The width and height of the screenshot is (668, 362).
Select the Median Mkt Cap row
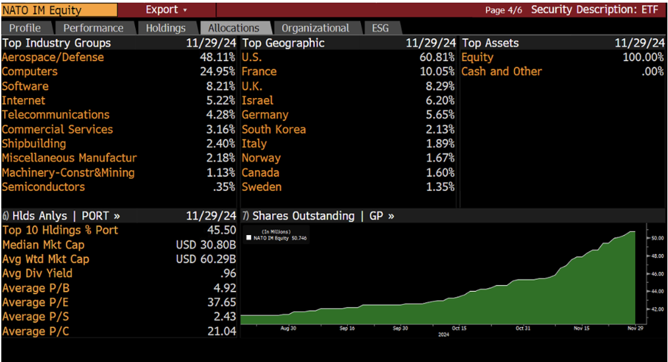coord(119,245)
